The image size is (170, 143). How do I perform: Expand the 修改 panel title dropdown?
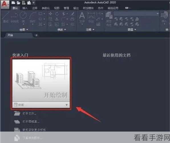click(62, 29)
